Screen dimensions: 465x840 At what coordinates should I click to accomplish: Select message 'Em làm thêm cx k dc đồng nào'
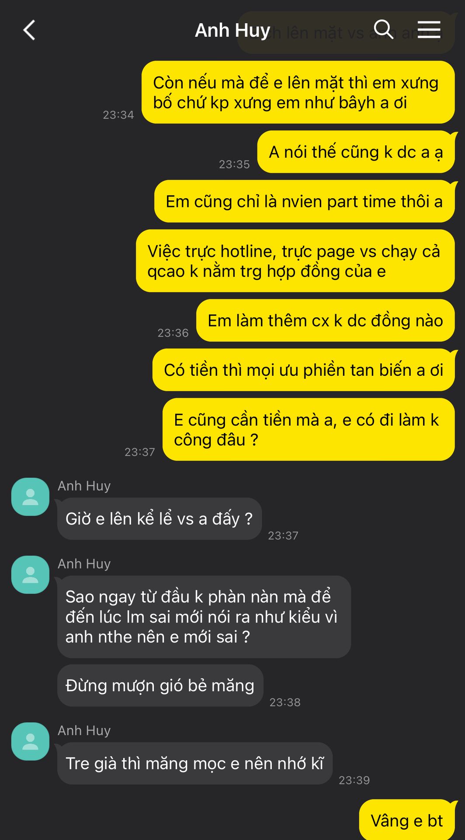(326, 320)
